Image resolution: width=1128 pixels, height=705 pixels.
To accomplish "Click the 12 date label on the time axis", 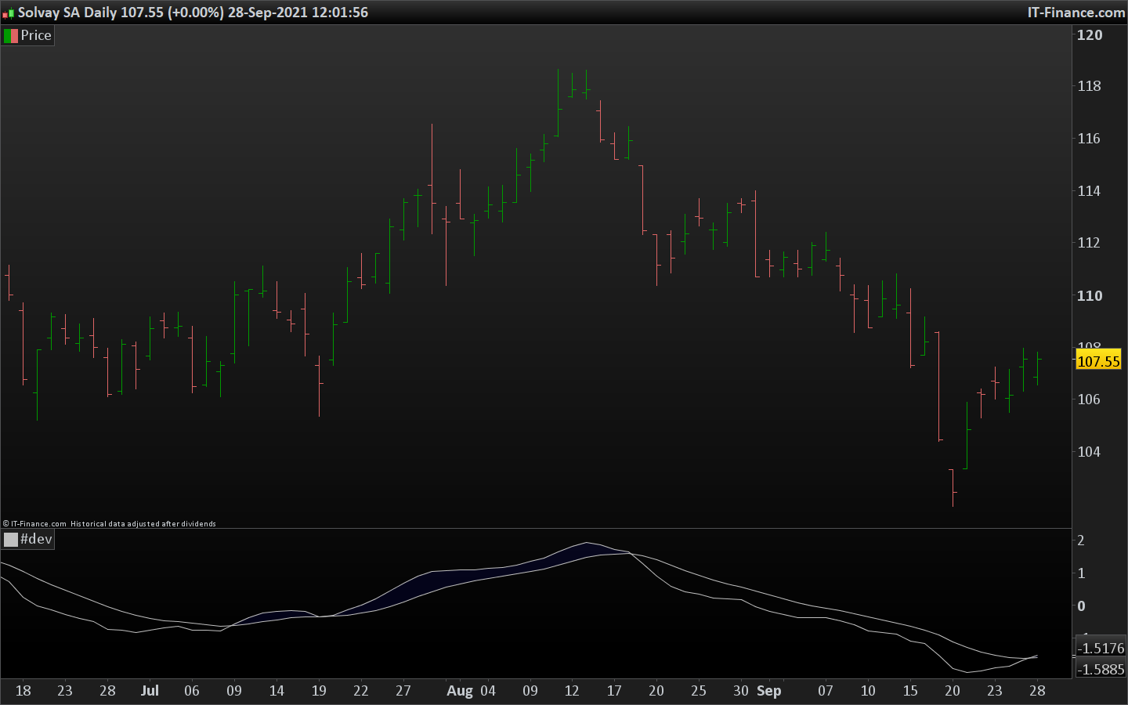I will [x=572, y=691].
